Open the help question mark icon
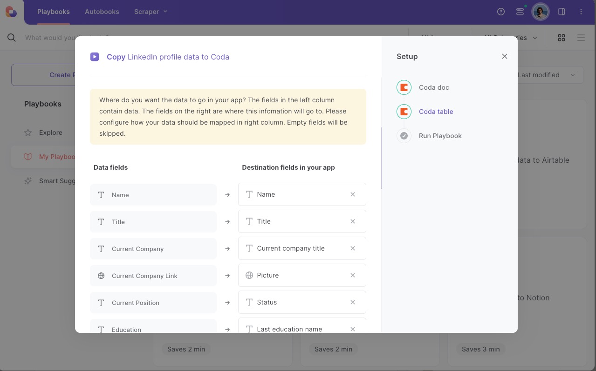Image resolution: width=596 pixels, height=371 pixels. tap(501, 12)
